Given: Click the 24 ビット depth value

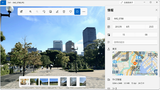Looking at the screenshot, I should pyautogui.click(x=141, y=83).
